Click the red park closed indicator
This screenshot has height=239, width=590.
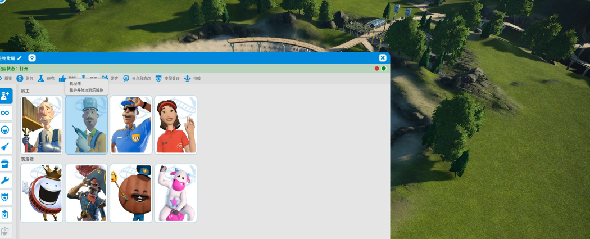(376, 69)
